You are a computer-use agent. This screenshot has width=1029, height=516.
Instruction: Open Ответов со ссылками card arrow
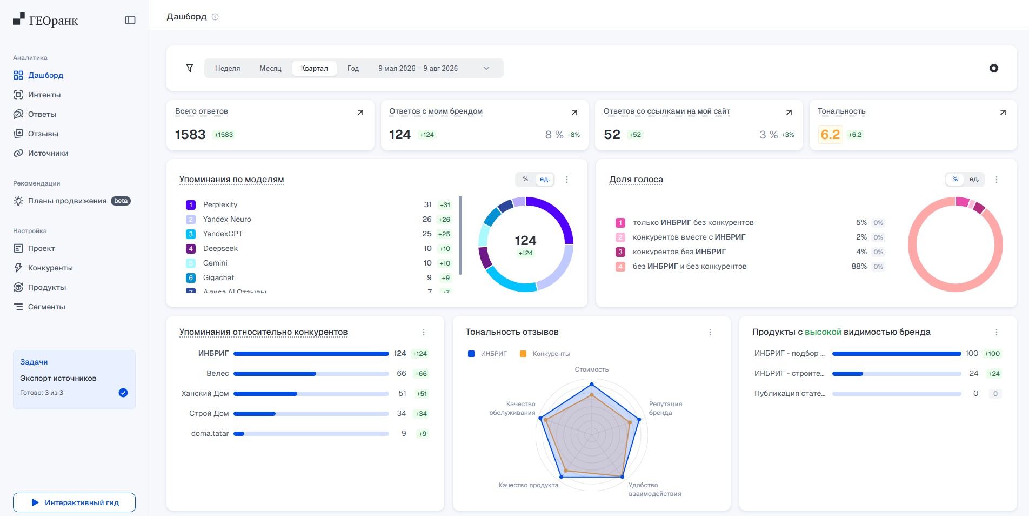point(789,113)
